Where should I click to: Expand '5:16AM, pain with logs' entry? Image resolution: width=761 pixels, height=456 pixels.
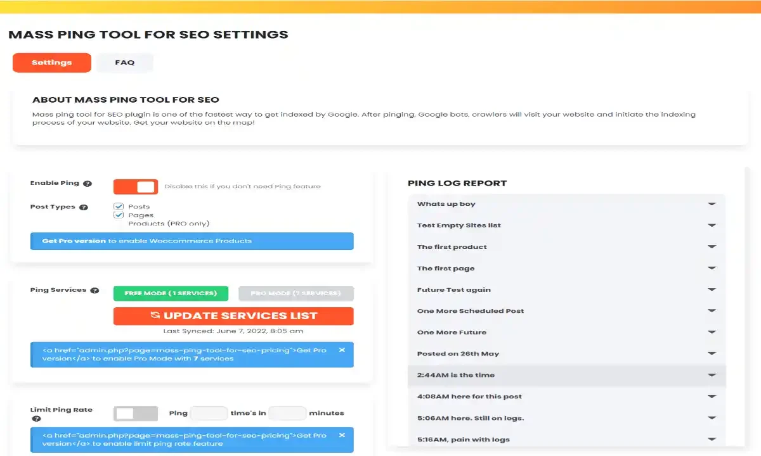click(566, 440)
